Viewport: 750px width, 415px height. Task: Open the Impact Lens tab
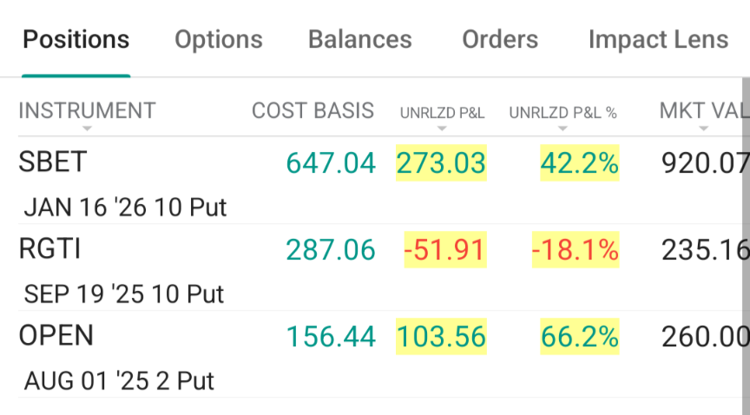658,40
